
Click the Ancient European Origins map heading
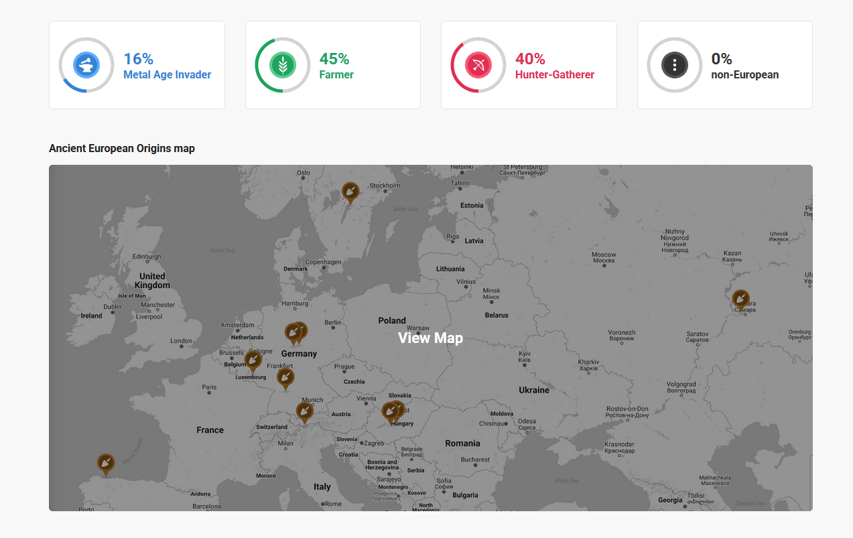[122, 148]
